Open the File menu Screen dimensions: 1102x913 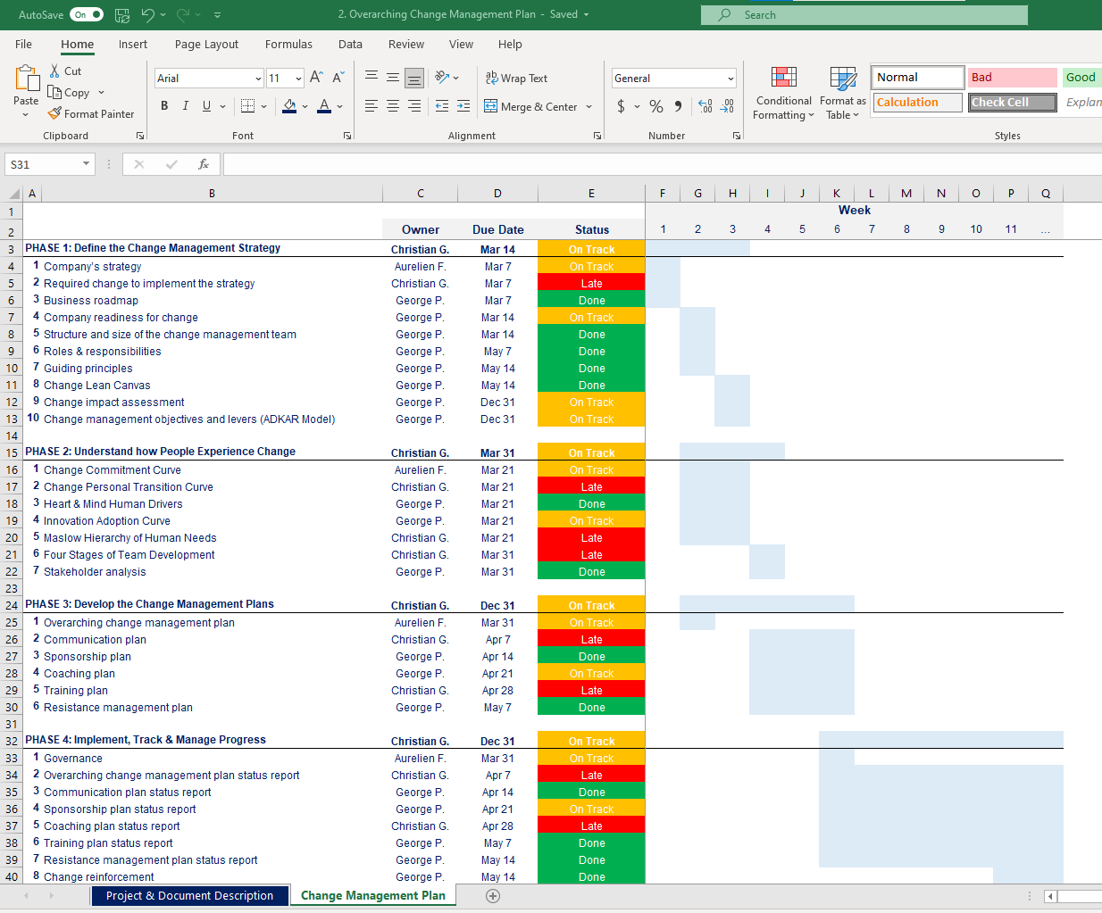pos(23,44)
